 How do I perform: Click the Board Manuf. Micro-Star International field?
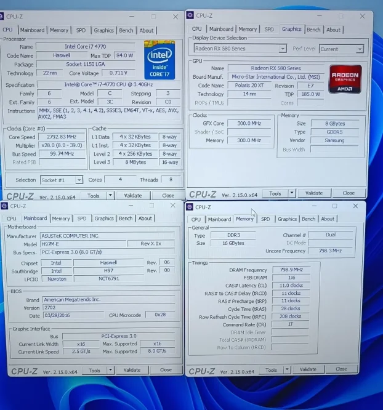pos(276,76)
